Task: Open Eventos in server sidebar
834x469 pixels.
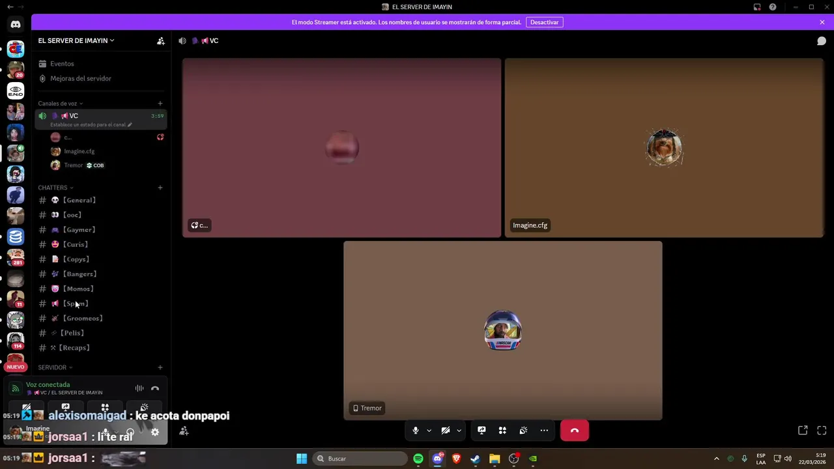Action: [101, 64]
